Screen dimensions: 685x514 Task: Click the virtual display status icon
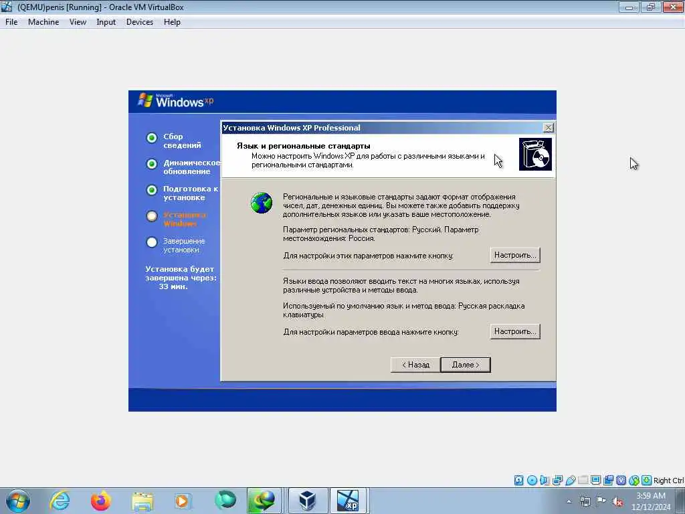(595, 481)
